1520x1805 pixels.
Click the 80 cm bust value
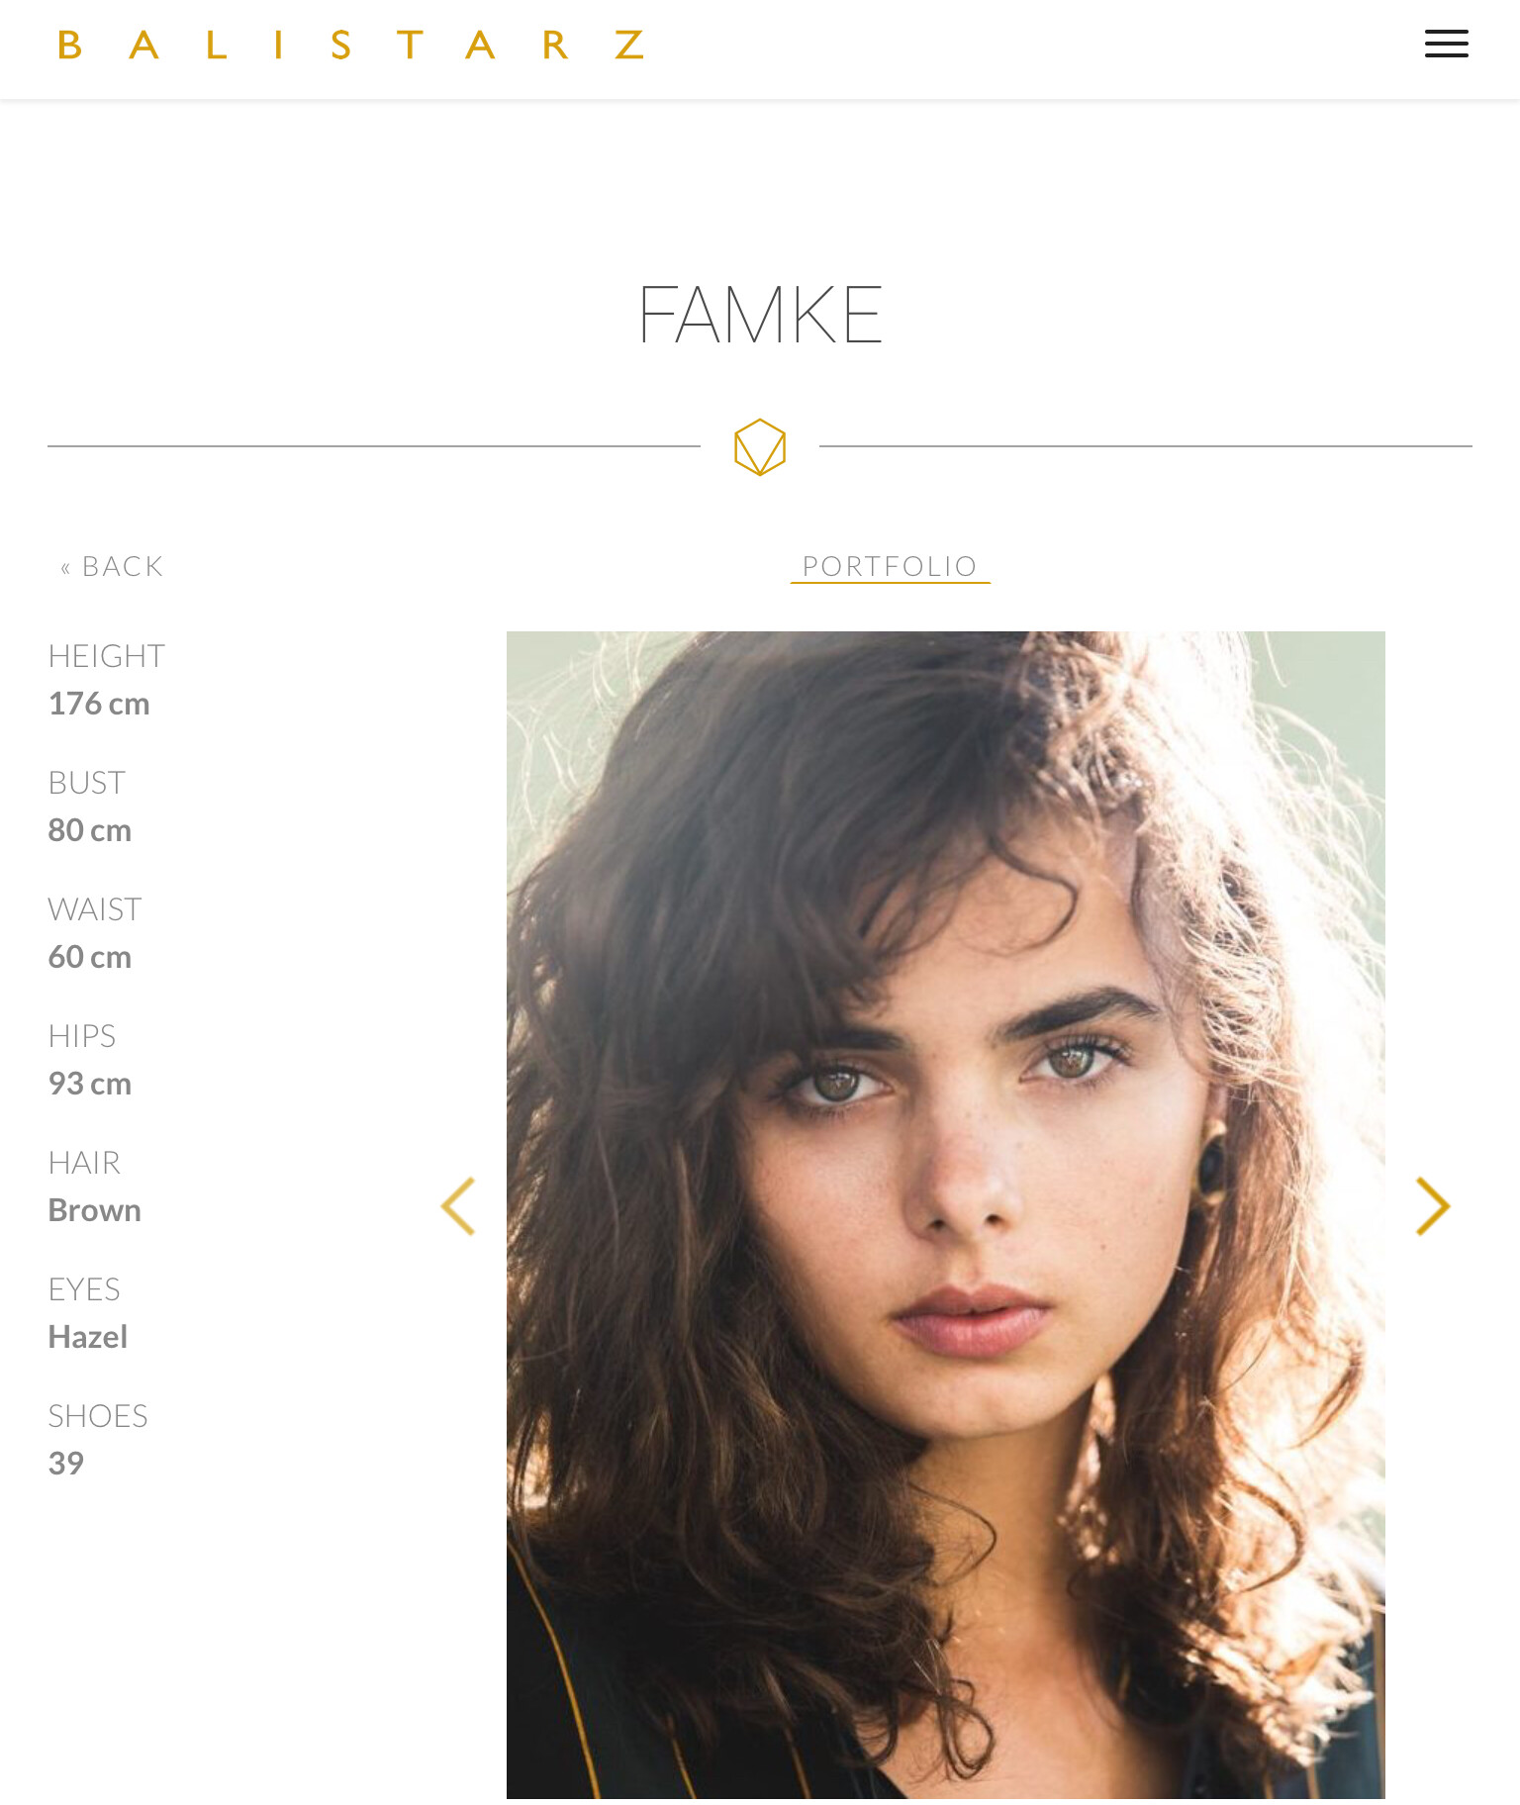tap(90, 830)
